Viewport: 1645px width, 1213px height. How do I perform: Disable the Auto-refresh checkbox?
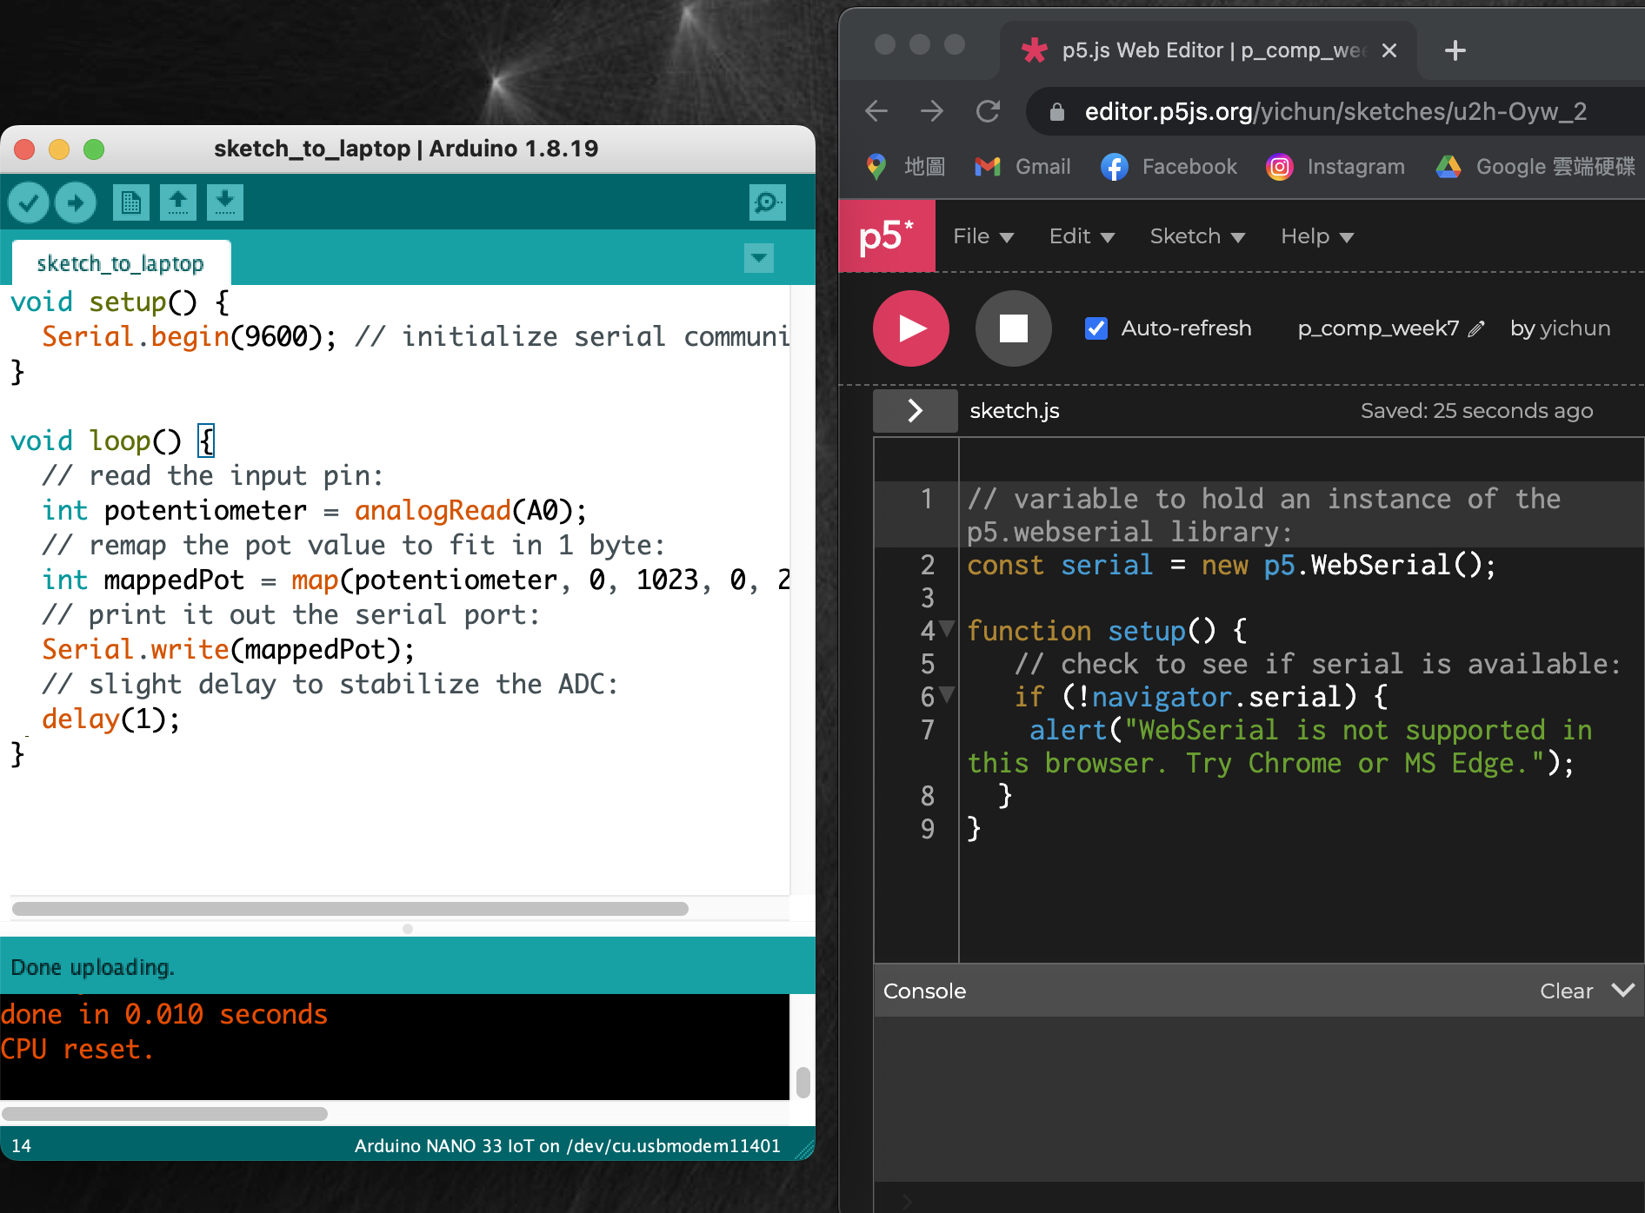coord(1096,328)
